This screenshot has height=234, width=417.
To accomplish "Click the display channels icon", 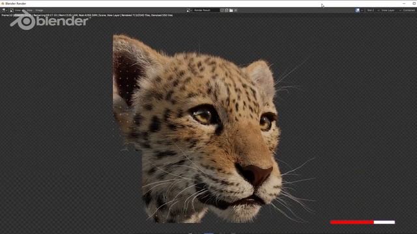I will point(358,10).
